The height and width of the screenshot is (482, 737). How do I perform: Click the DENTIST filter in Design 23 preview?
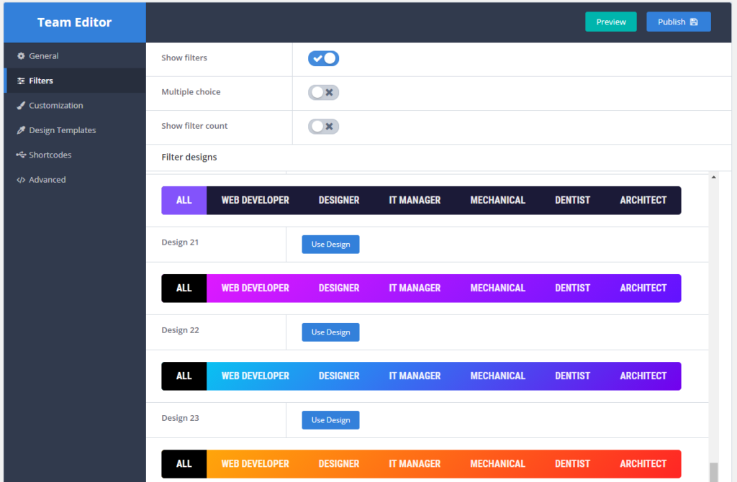click(572, 376)
